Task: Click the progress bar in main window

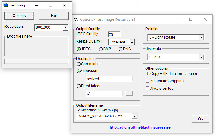Action: click(x=36, y=61)
